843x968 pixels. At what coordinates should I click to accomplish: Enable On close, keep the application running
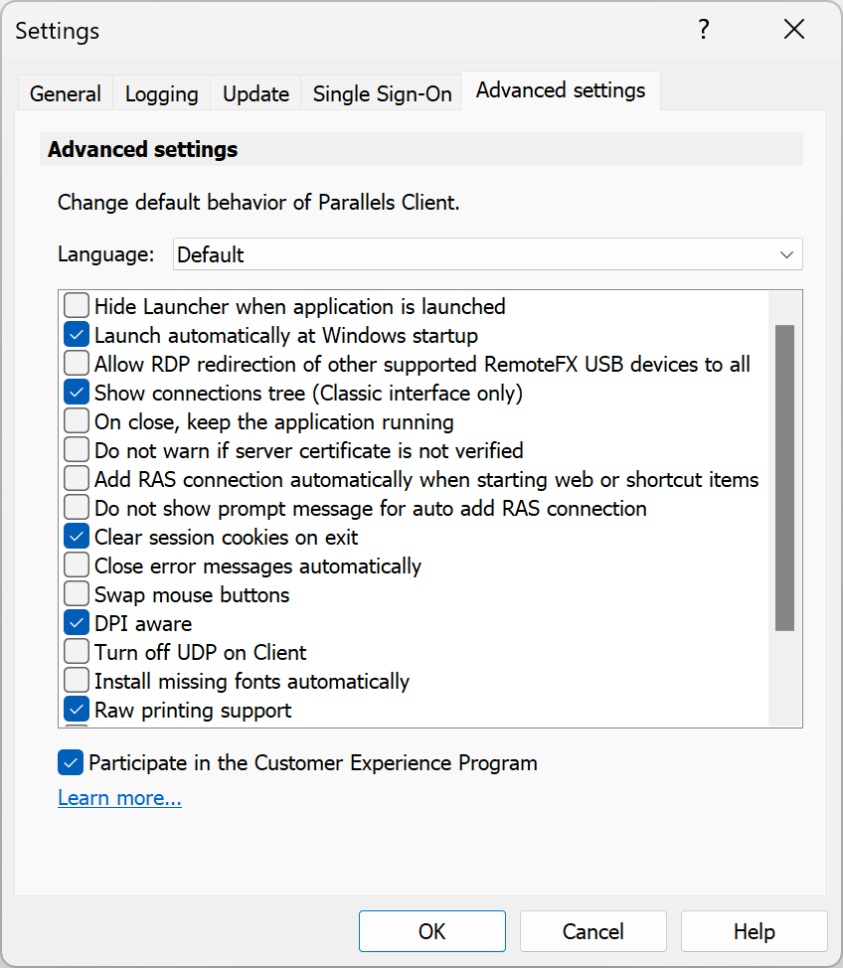[77, 421]
